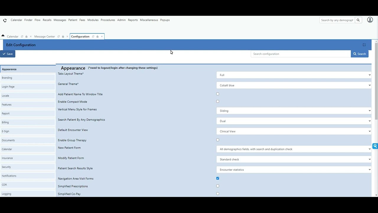The width and height of the screenshot is (378, 213).
Task: Refresh the Calendar tab
Action: 22,36
